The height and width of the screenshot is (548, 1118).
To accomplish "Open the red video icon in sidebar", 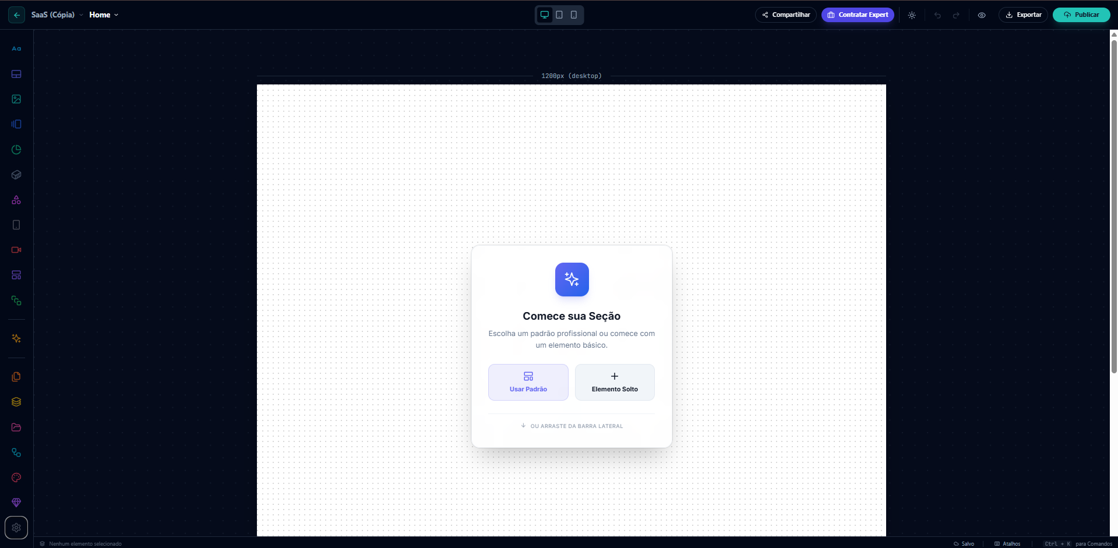I will coord(16,250).
